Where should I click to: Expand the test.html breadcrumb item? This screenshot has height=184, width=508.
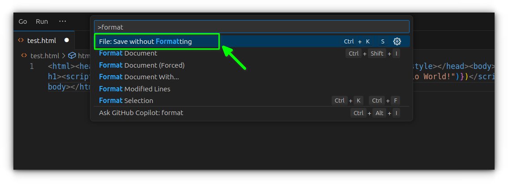click(44, 56)
